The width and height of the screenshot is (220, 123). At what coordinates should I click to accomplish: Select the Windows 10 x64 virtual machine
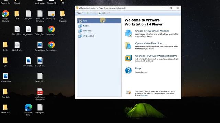tap(99, 36)
